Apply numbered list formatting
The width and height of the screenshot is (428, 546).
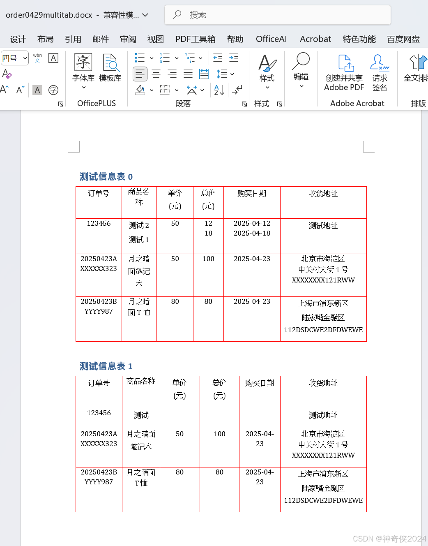click(165, 58)
